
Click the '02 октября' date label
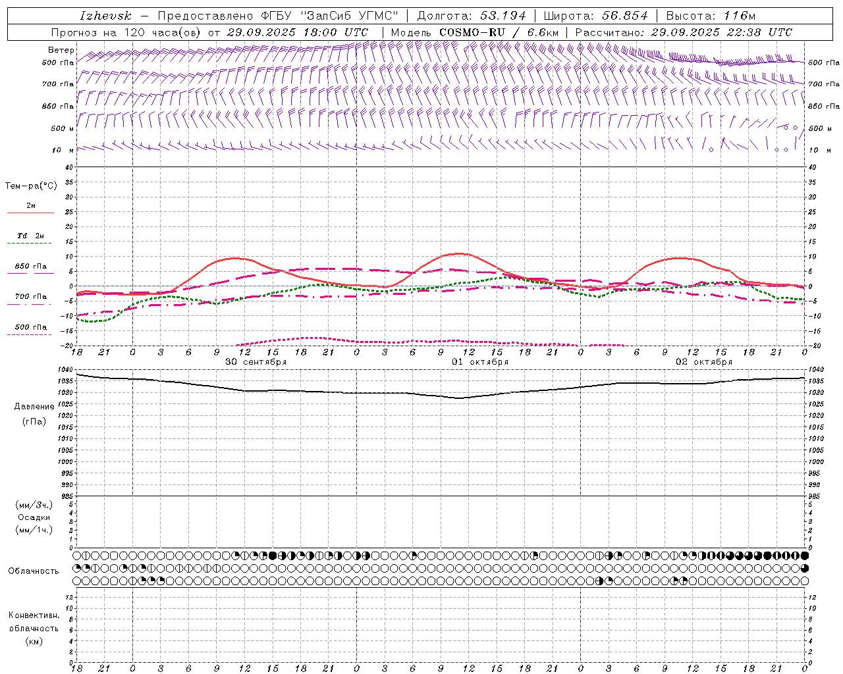(704, 361)
